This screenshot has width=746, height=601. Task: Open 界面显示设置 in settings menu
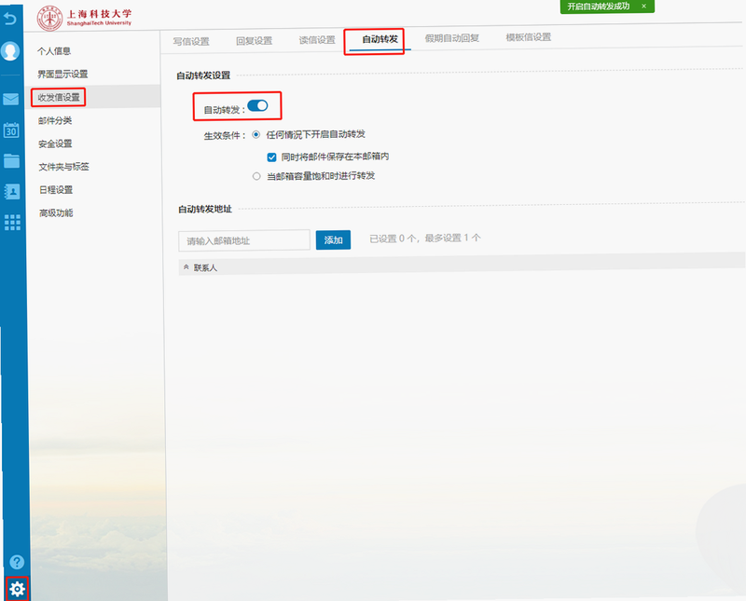coord(62,75)
